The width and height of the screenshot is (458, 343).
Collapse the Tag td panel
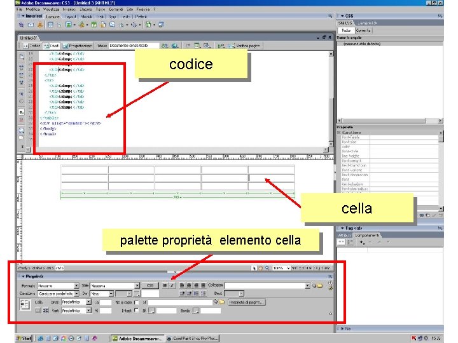click(x=342, y=228)
